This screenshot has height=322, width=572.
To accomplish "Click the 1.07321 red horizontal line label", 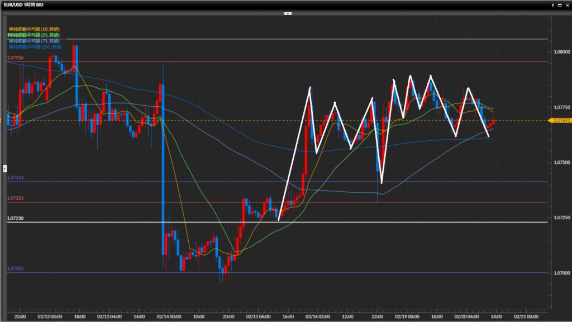I will [x=16, y=198].
